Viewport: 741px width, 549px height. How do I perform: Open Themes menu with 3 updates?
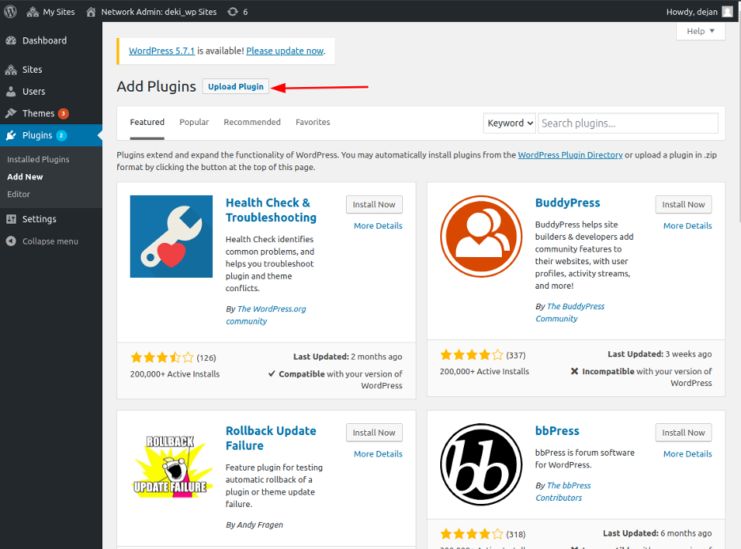pyautogui.click(x=38, y=113)
